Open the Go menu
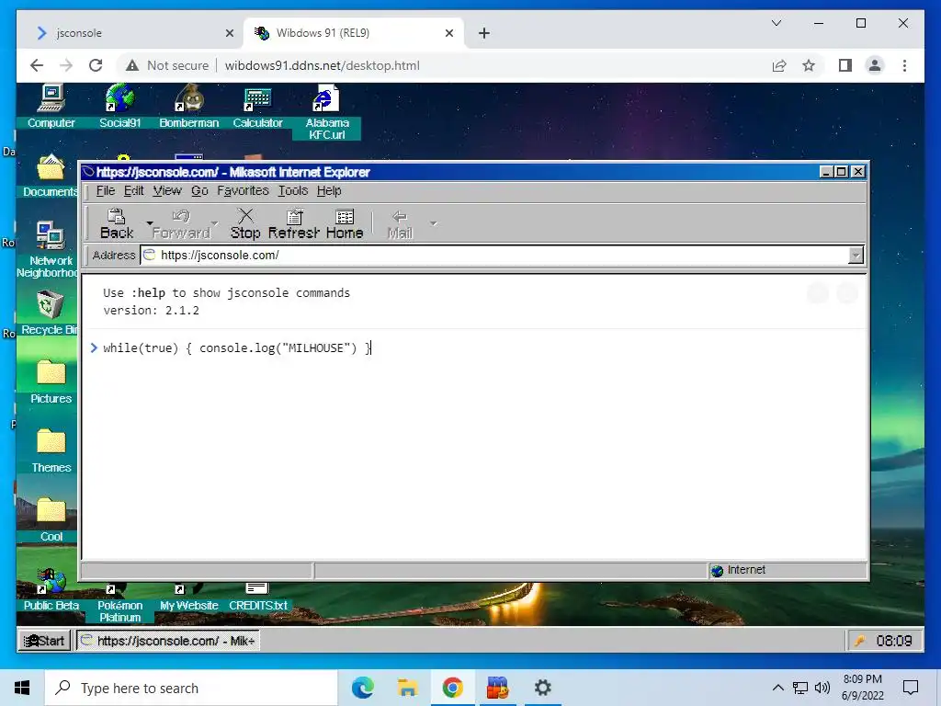The image size is (941, 706). (199, 191)
